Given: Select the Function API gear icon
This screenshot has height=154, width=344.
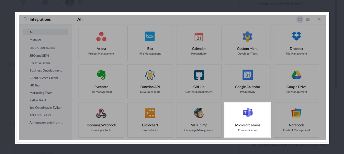Looking at the screenshot, I should [x=150, y=75].
